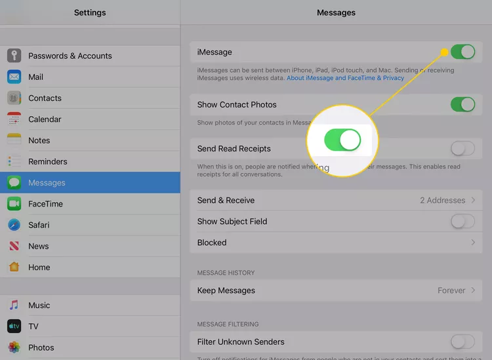This screenshot has height=360, width=492.
Task: Tap the Home house icon
Action: tap(14, 267)
